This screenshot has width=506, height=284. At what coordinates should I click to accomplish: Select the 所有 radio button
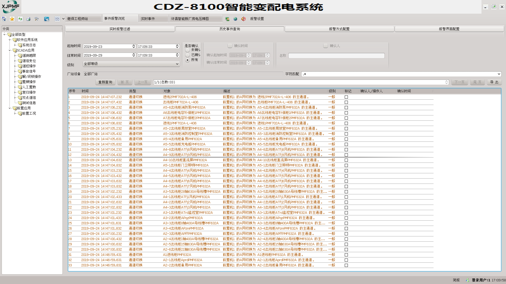(x=188, y=60)
